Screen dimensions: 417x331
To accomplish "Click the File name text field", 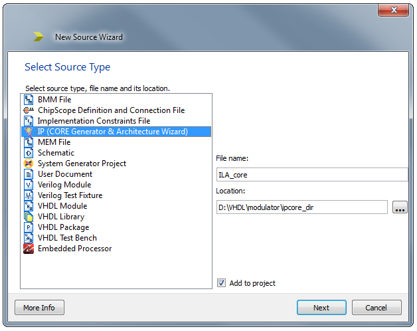I will point(311,175).
